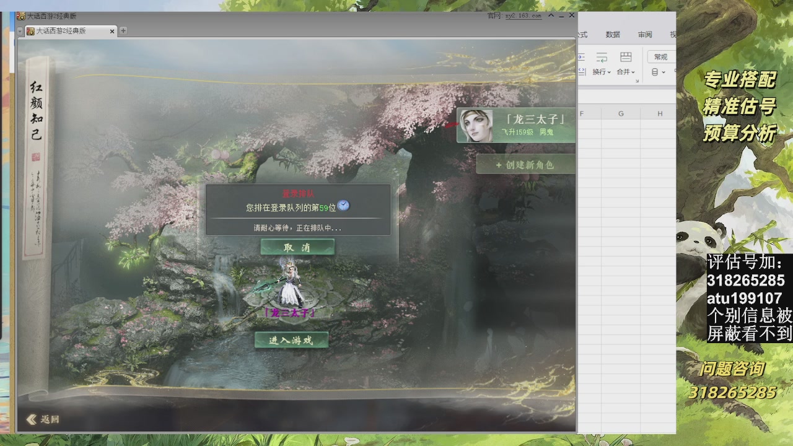Click the back arrow icon next to 返回
The width and height of the screenshot is (793, 446).
tap(32, 419)
